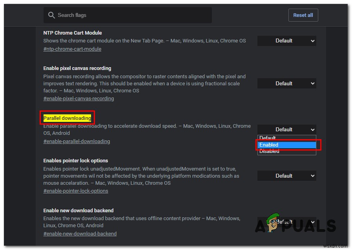
Task: Open the #enable-new-download-backend link
Action: tap(80, 233)
